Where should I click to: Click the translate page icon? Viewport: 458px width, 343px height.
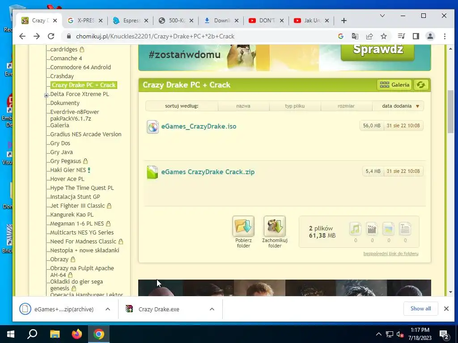pos(355,36)
